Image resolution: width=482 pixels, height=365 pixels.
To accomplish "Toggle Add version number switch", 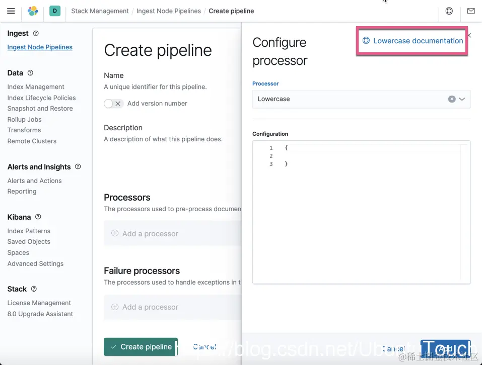I will [x=113, y=104].
